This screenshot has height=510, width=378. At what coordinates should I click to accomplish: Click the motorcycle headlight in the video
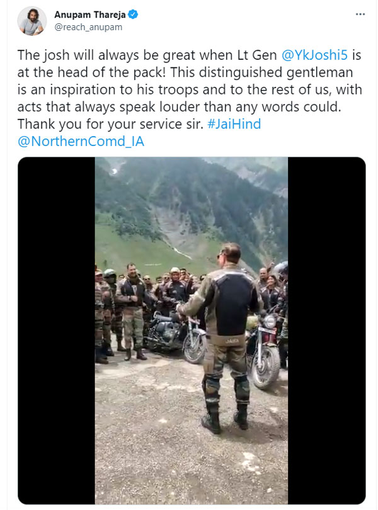pos(270,322)
